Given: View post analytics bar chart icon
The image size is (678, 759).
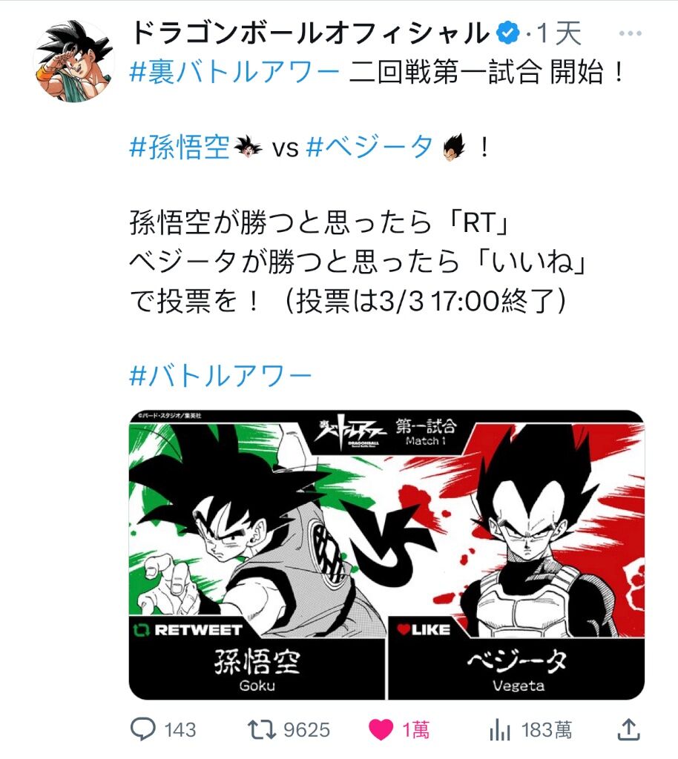Looking at the screenshot, I should [500, 729].
